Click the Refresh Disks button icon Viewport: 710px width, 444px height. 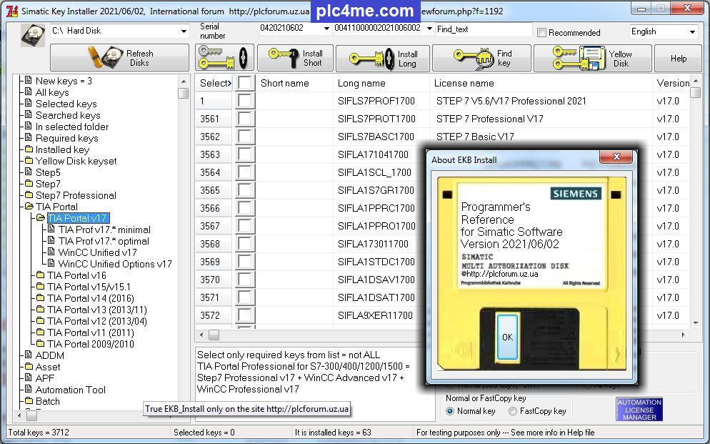[101, 58]
